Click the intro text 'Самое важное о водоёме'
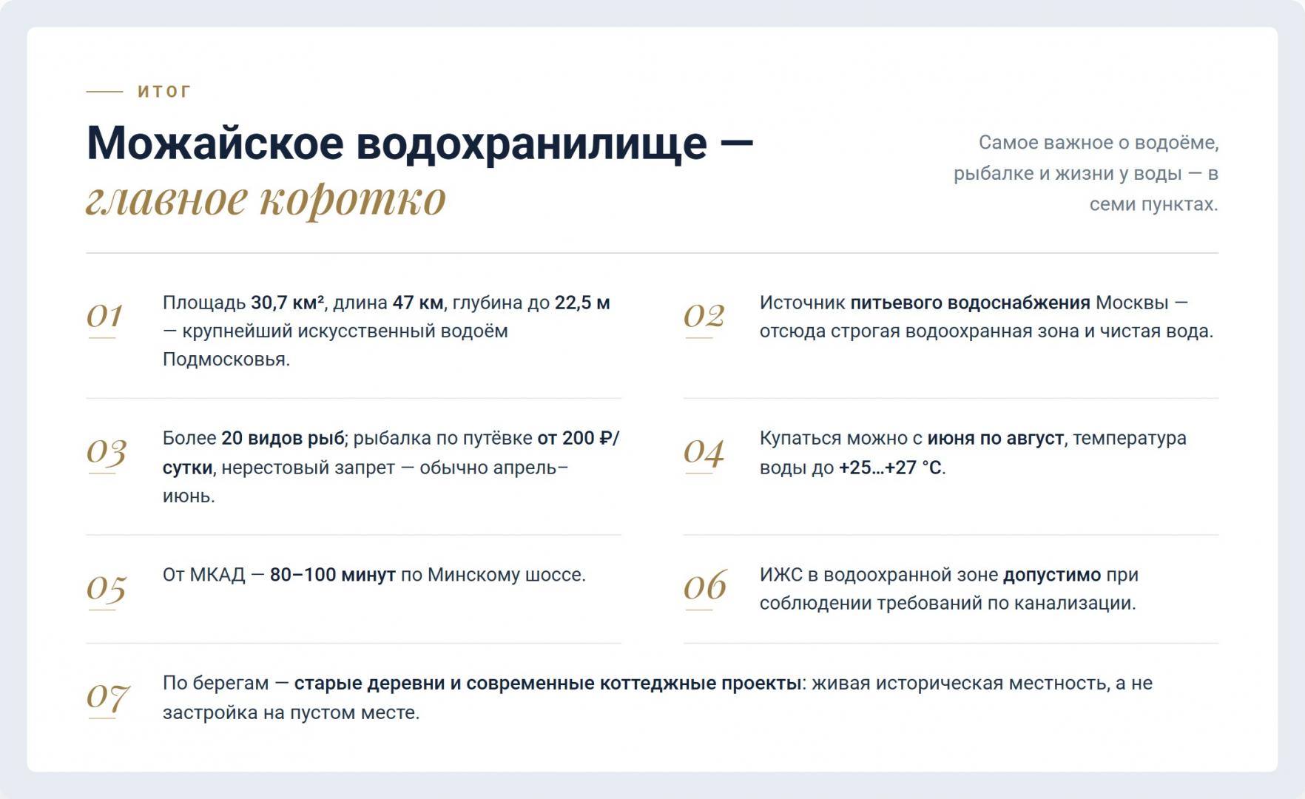The image size is (1305, 799). click(x=1098, y=142)
